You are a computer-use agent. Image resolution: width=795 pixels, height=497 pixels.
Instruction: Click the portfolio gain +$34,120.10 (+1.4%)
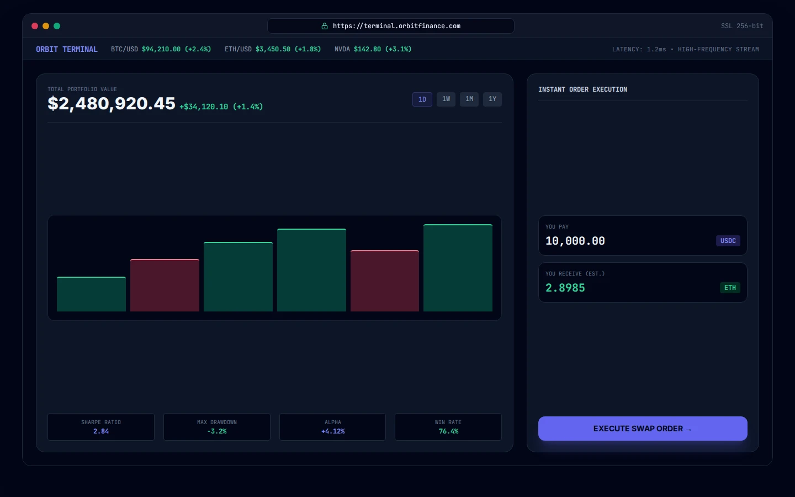(x=221, y=107)
